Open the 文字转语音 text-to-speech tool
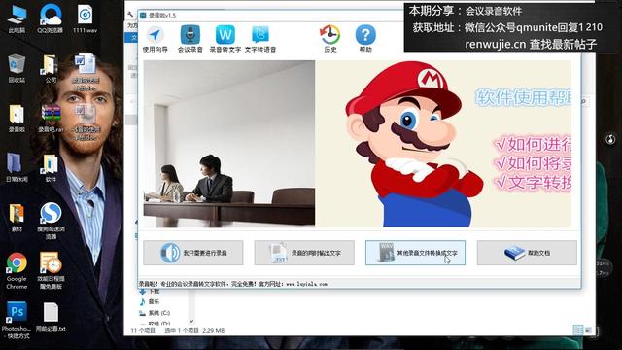 (x=260, y=39)
